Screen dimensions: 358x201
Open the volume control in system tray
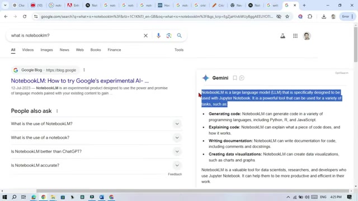point(307,197)
